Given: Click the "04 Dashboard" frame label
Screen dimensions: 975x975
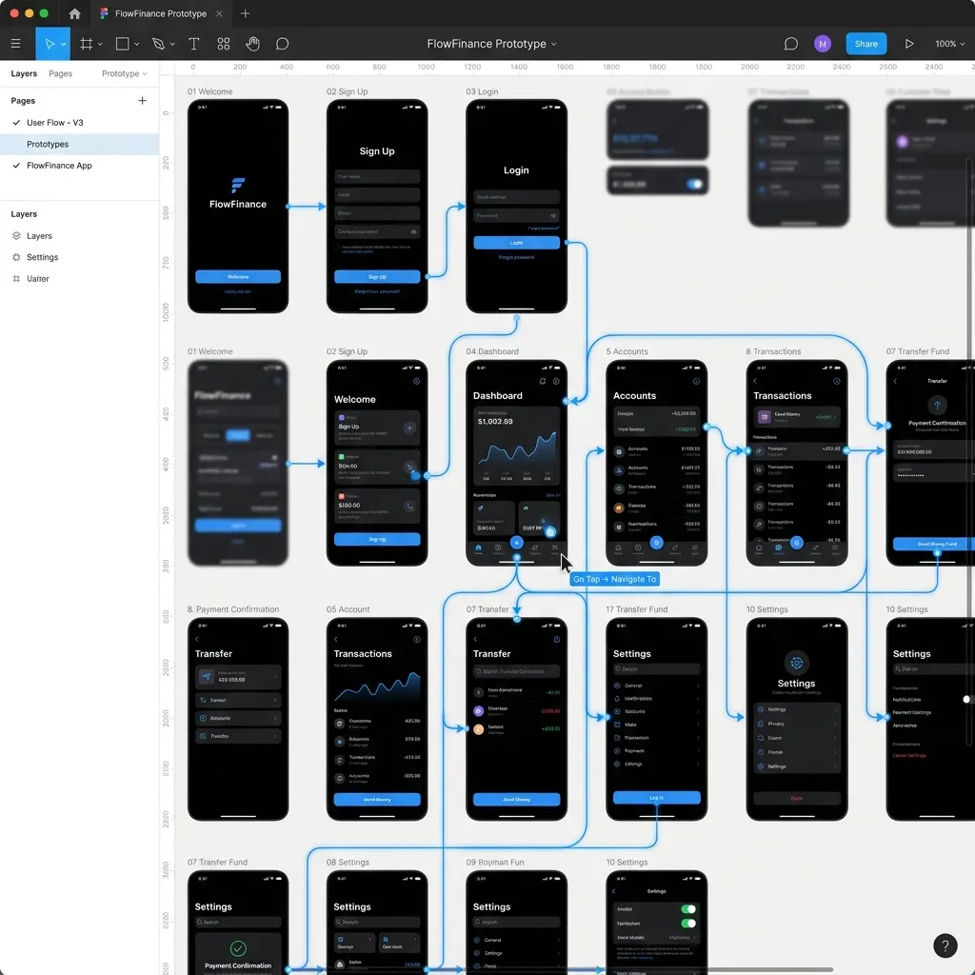Looking at the screenshot, I should pyautogui.click(x=492, y=351).
